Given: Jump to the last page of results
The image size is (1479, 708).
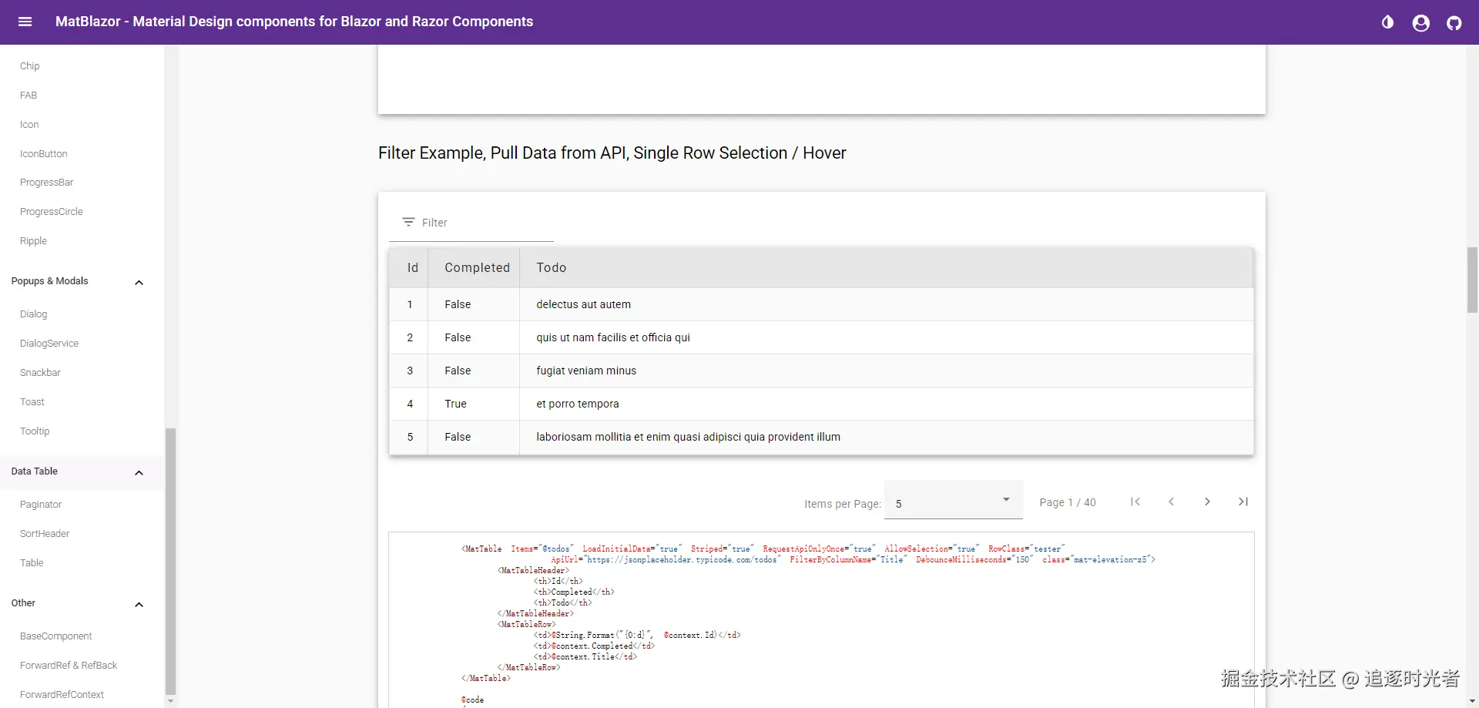Looking at the screenshot, I should pyautogui.click(x=1243, y=502).
